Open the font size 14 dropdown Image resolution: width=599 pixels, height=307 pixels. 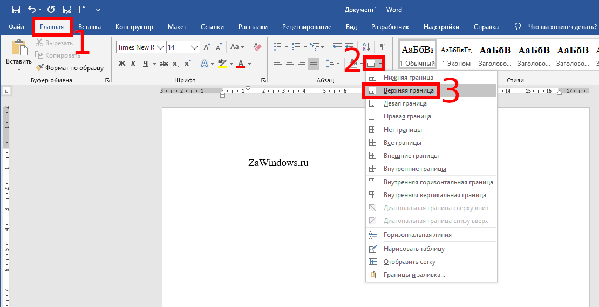(194, 47)
